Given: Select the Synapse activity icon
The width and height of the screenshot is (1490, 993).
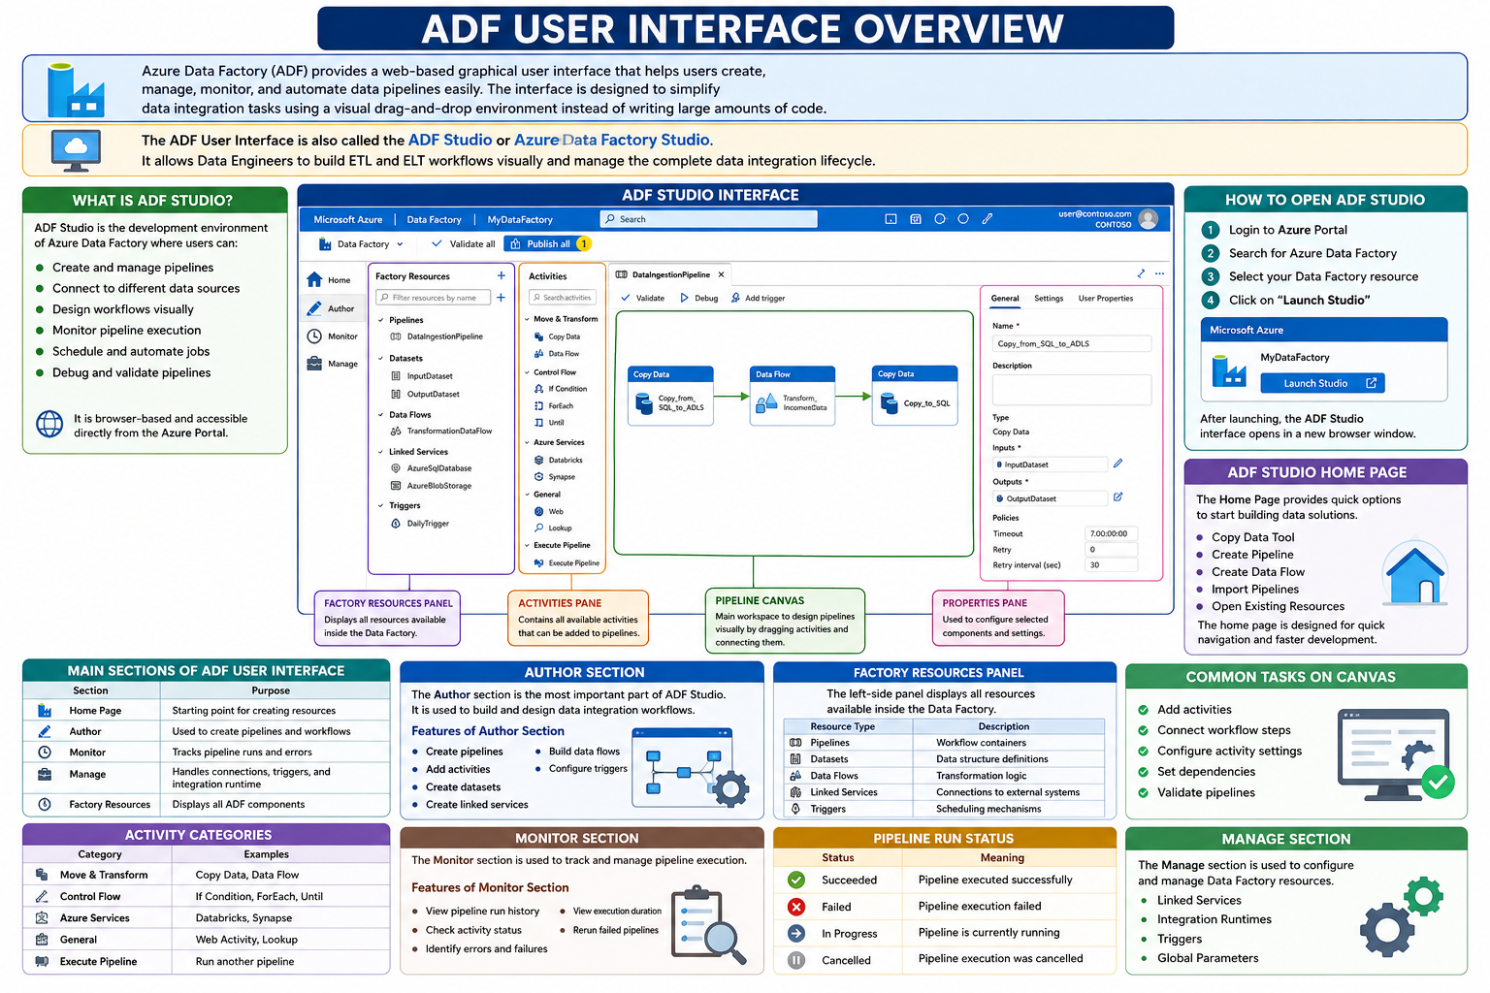Looking at the screenshot, I should coord(539,477).
